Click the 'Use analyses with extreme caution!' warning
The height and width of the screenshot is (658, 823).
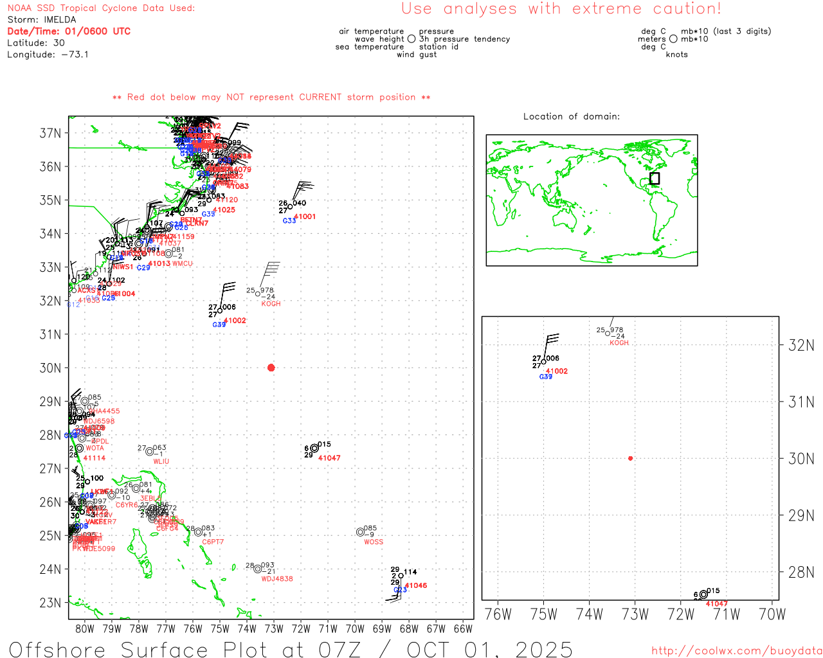pos(561,8)
